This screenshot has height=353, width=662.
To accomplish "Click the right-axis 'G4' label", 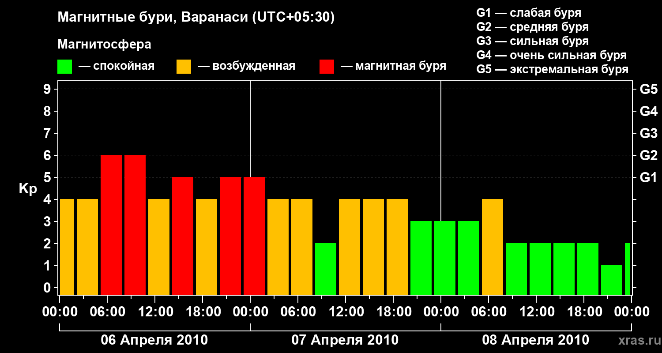I will (649, 111).
